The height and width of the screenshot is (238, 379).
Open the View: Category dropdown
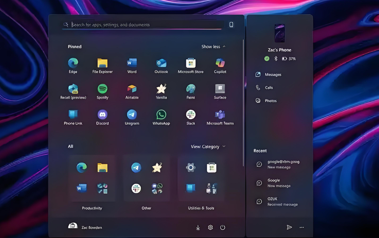[x=208, y=147]
